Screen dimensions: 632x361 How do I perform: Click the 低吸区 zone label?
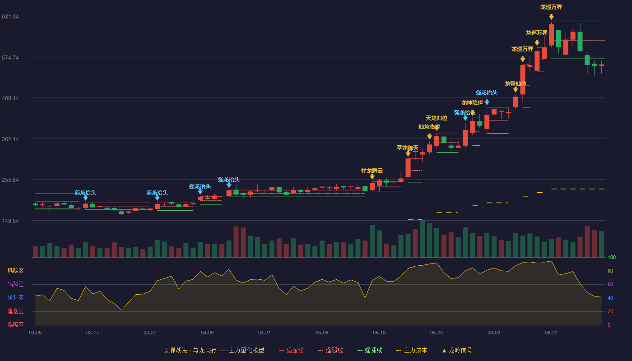(x=15, y=324)
